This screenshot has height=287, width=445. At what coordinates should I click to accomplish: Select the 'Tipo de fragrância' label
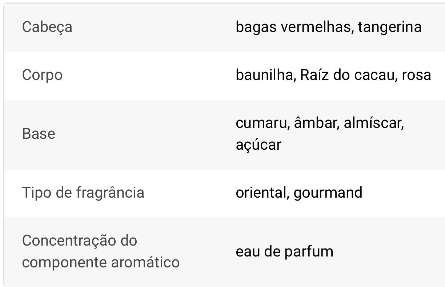pos(83,192)
